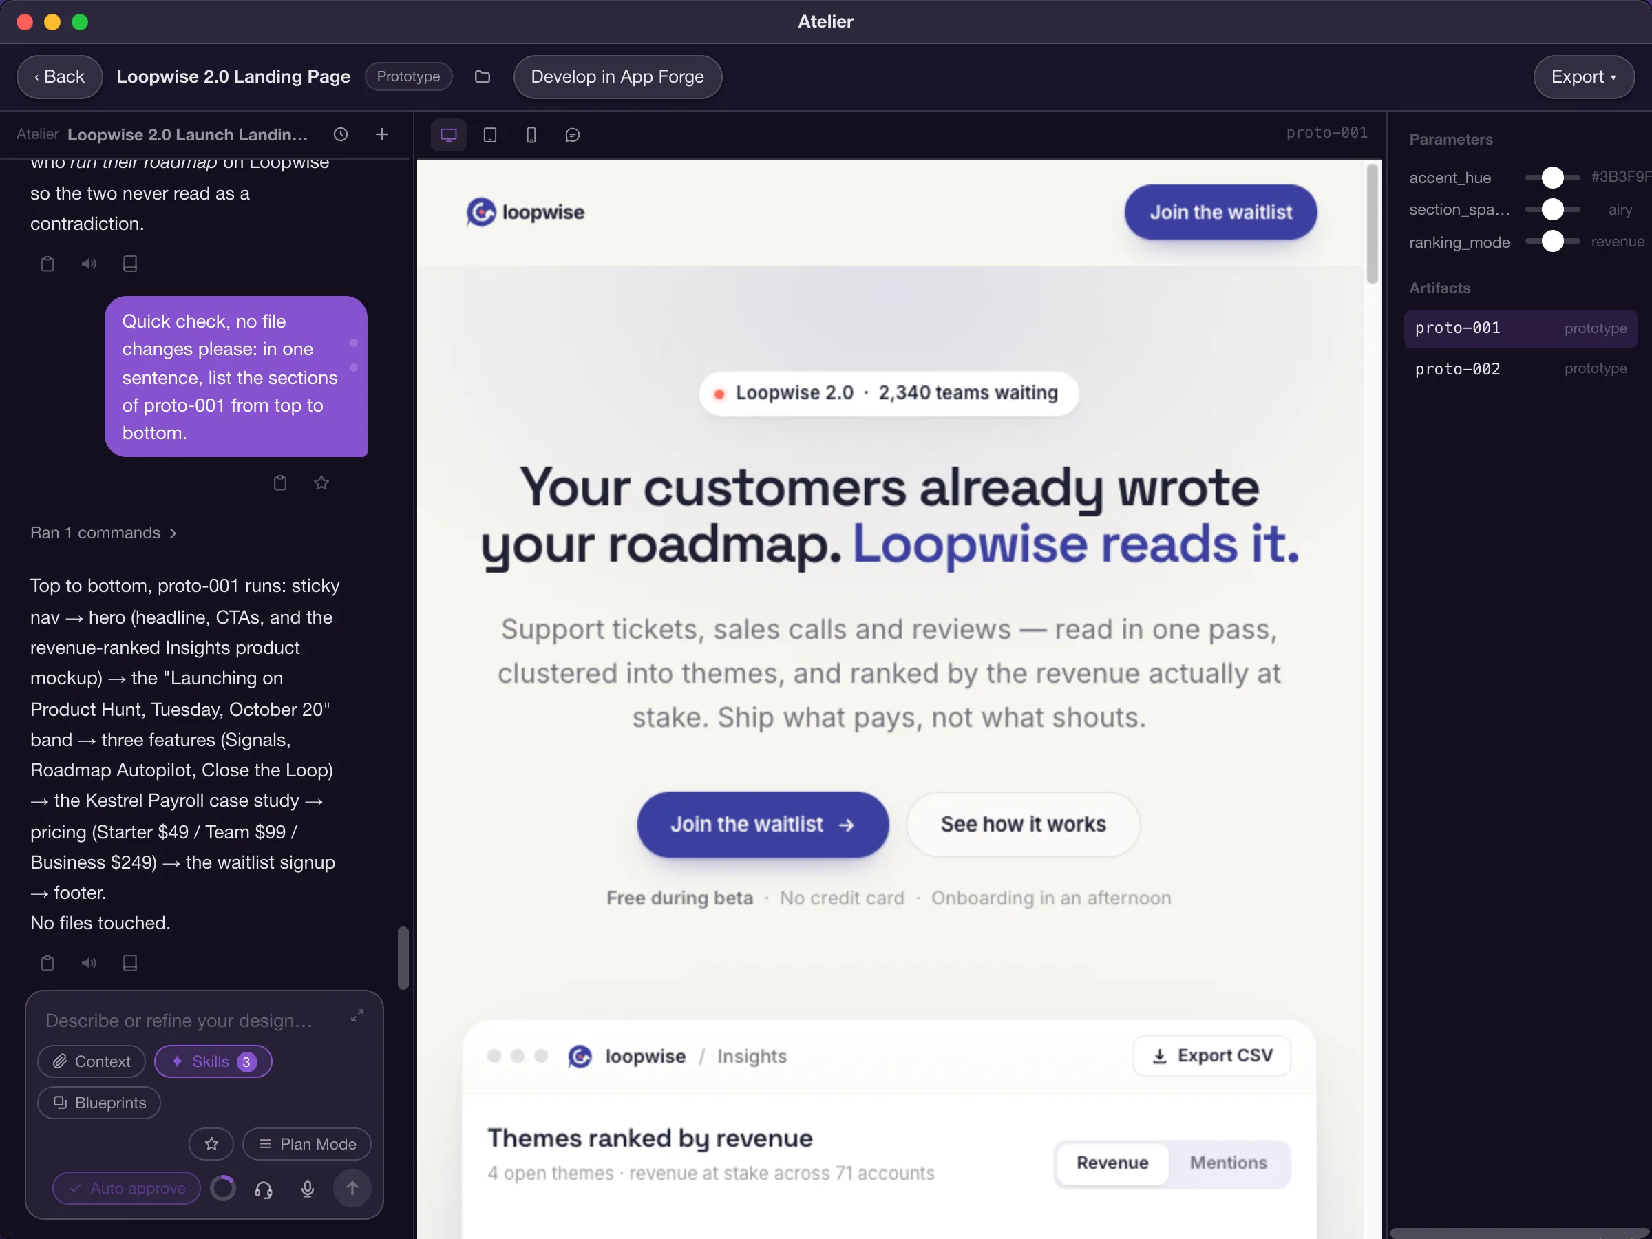Select Revenue ranking segment
This screenshot has width=1652, height=1239.
(x=1112, y=1163)
